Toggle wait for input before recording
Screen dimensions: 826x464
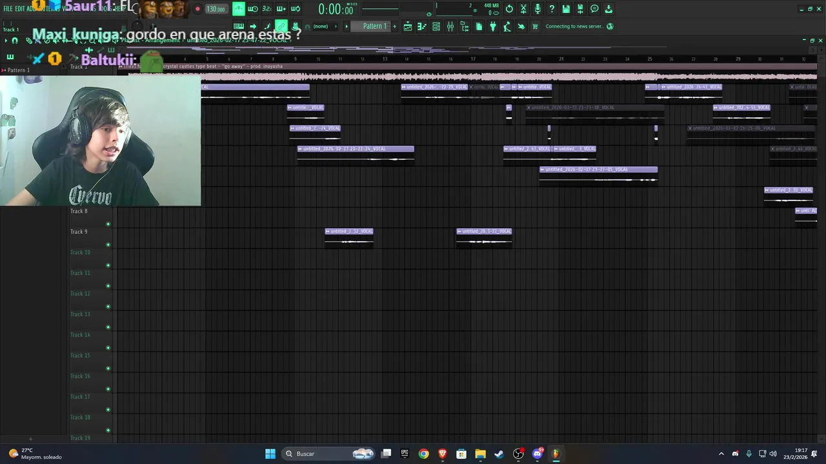253,9
